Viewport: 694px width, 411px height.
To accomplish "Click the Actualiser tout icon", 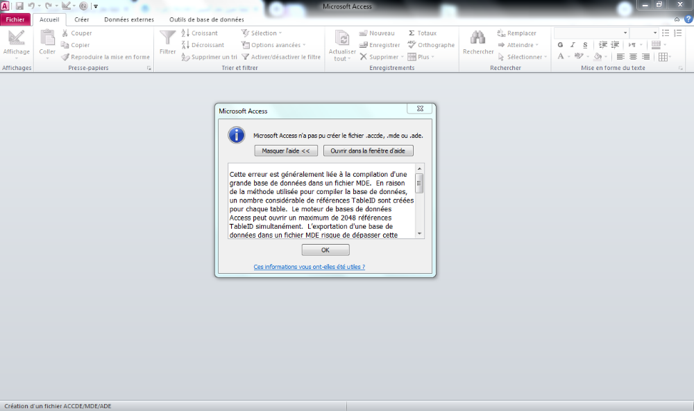I will tap(341, 39).
